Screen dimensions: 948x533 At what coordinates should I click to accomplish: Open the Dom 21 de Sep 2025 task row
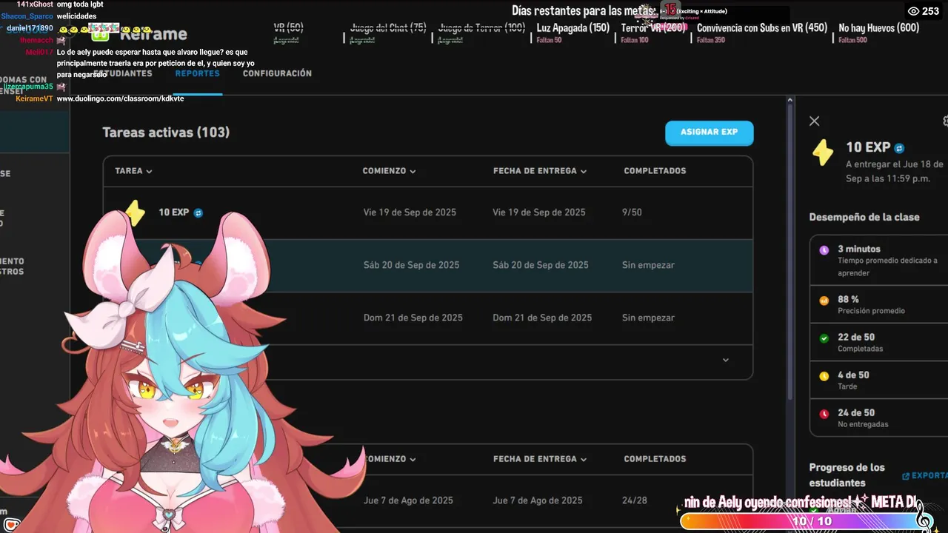428,318
